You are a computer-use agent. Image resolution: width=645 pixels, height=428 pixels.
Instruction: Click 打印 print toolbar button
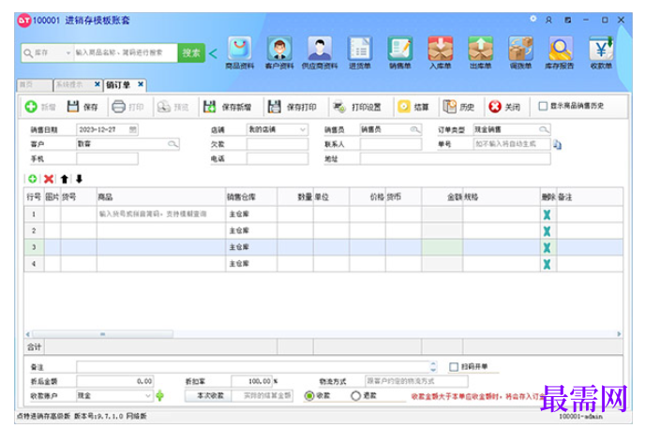[x=127, y=107]
